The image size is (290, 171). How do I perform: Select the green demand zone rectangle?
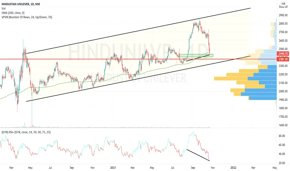click(x=196, y=55)
